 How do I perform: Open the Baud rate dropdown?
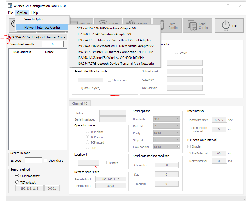click(166, 119)
